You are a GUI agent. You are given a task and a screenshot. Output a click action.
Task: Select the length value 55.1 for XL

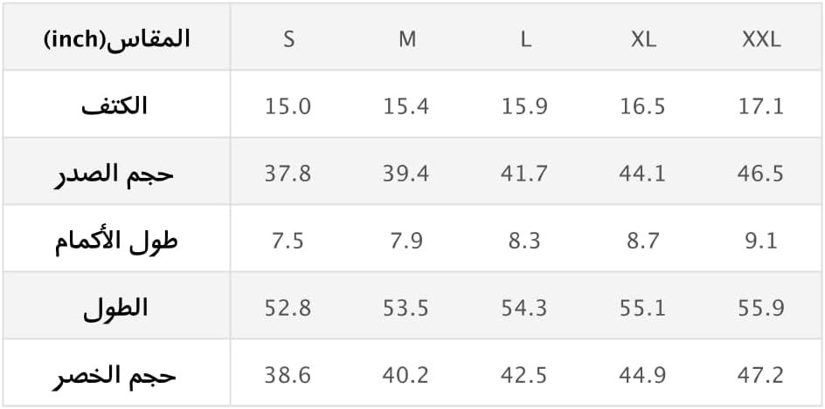click(643, 308)
